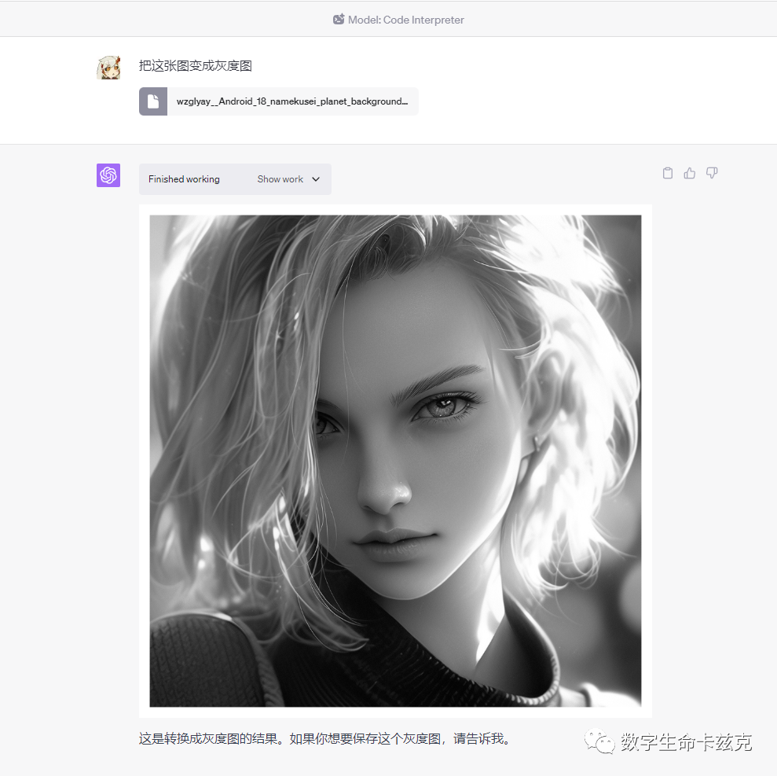This screenshot has height=776, width=777.
Task: Copy the response with clipboard icon
Action: point(668,173)
